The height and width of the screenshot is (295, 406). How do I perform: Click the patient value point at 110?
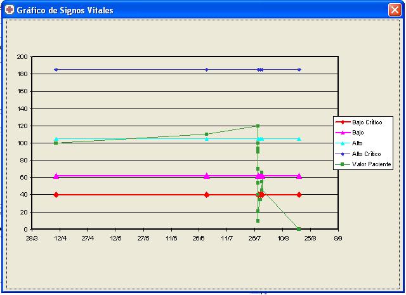pos(206,134)
